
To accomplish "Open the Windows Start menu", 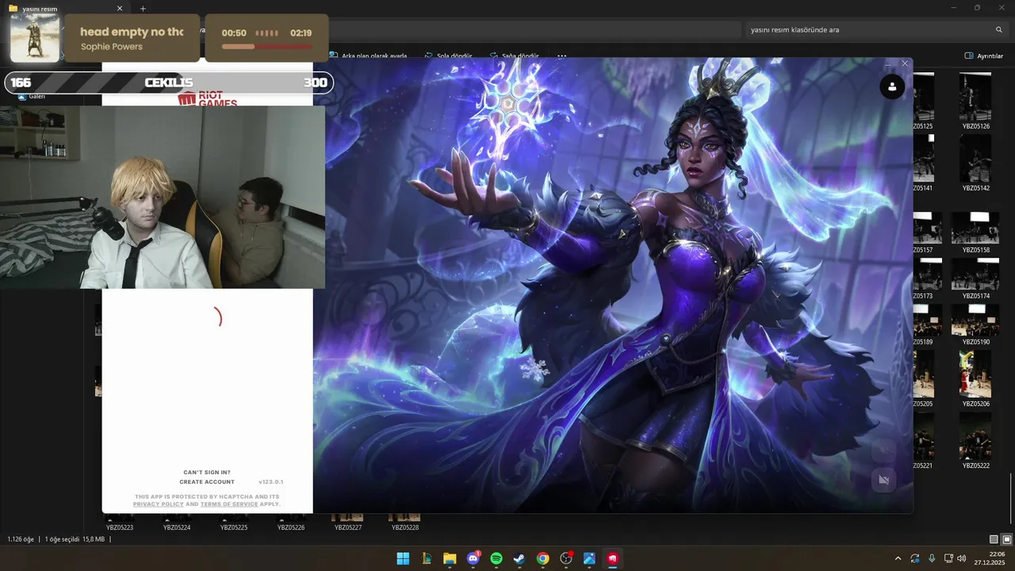I will 403,558.
